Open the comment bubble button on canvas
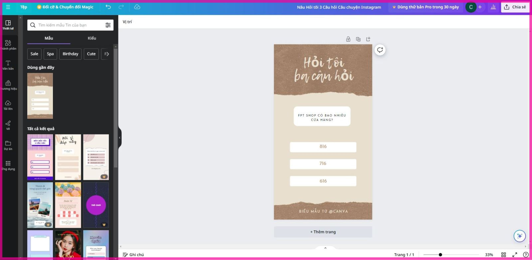Screen dimensions: 532x260 point(380,50)
